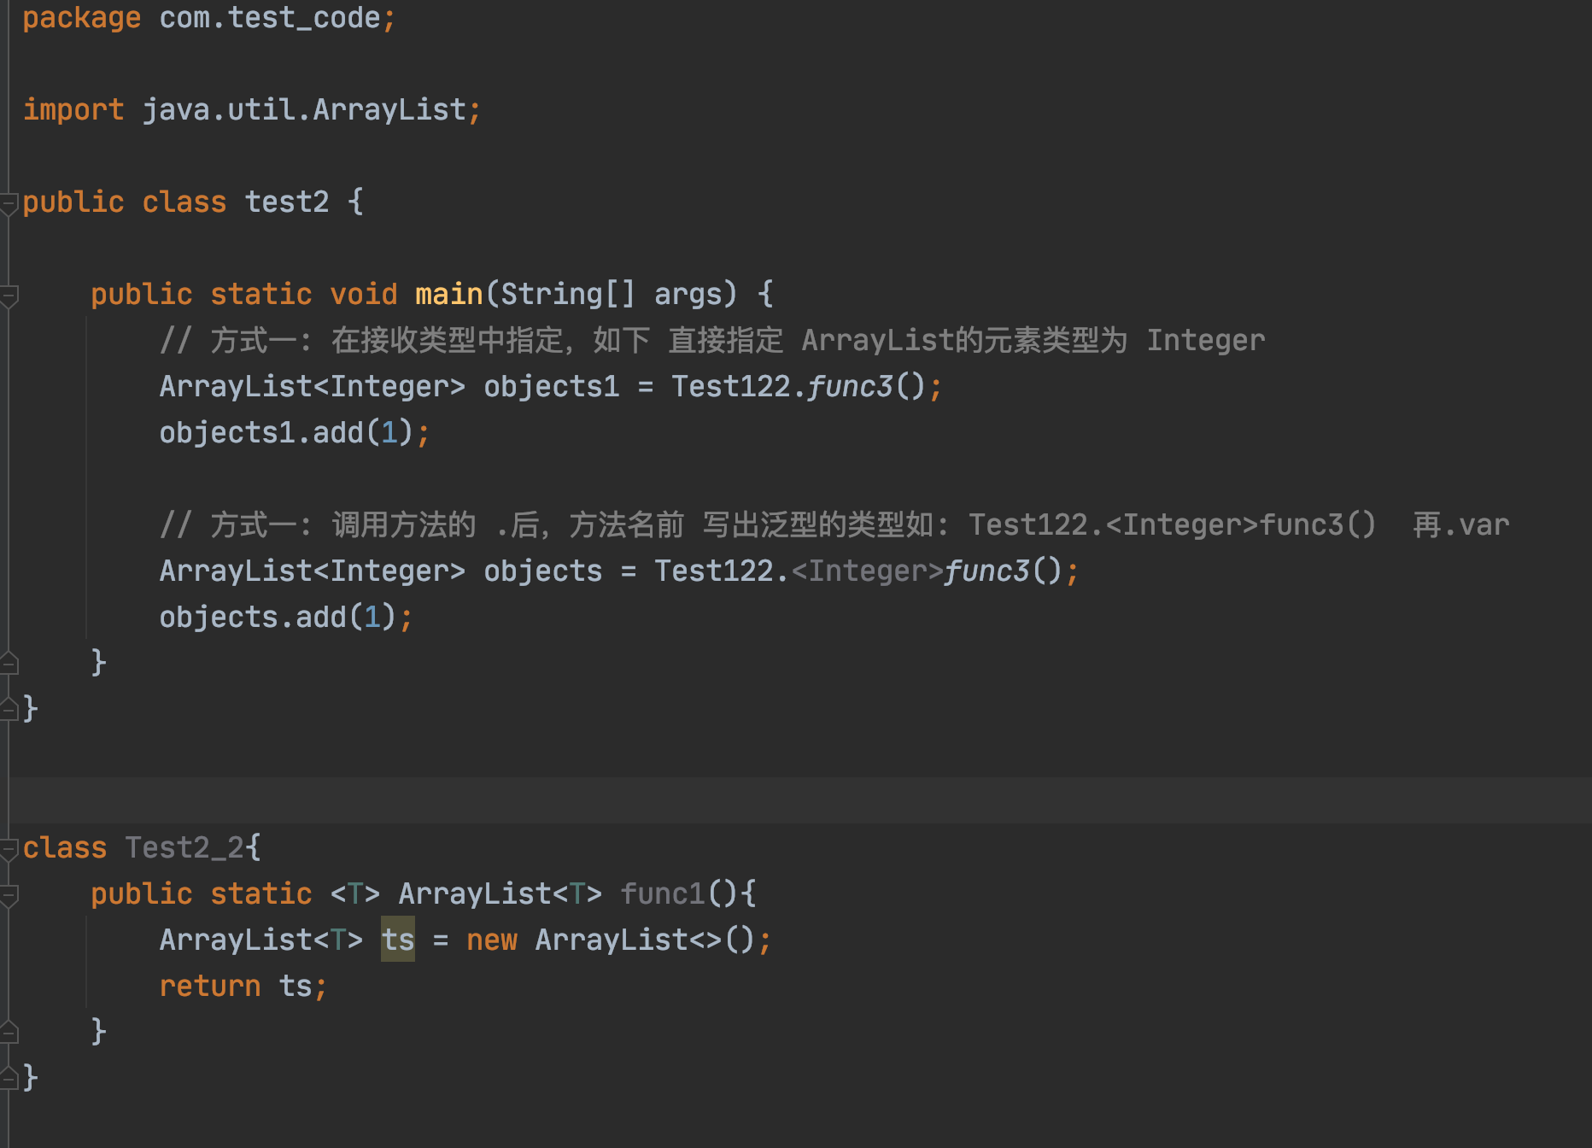Click the first Chinese comment line
This screenshot has height=1148, width=1592.
tap(712, 340)
